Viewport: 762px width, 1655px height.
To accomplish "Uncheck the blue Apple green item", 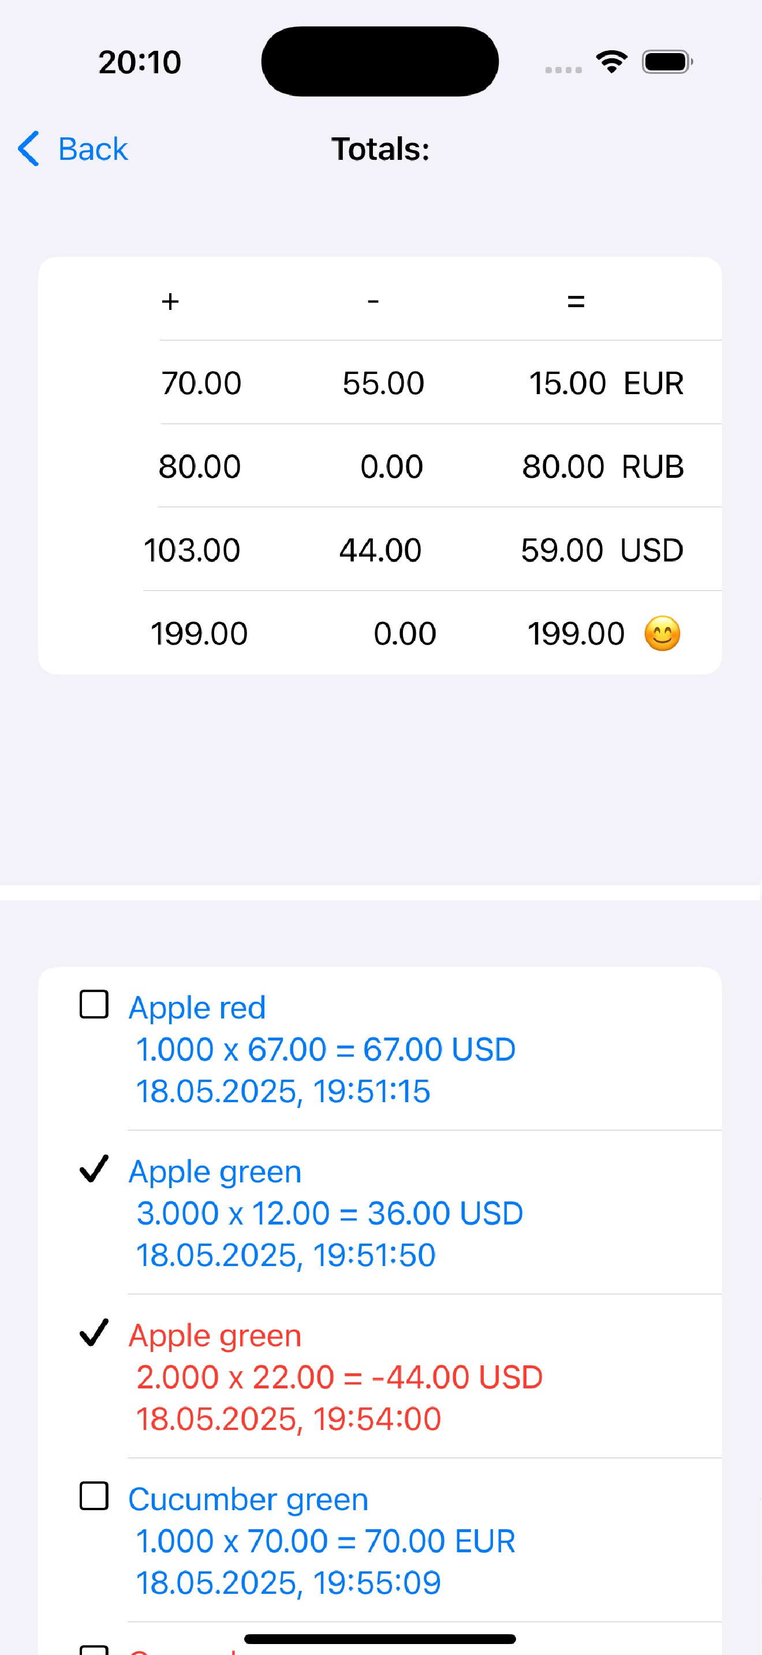I will [94, 1169].
